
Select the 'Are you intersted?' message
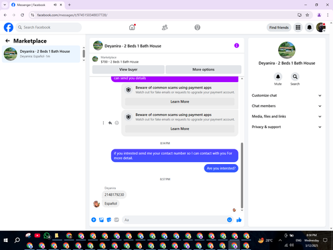(x=221, y=168)
